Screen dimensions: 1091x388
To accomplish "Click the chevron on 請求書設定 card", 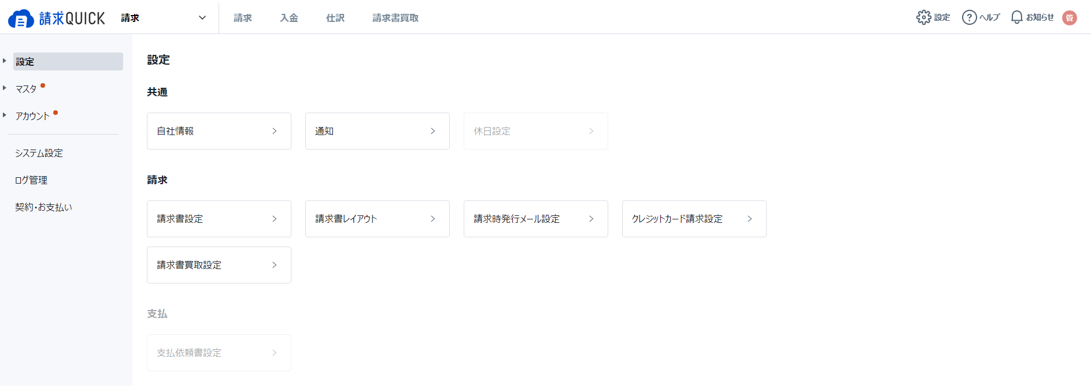I will [275, 219].
